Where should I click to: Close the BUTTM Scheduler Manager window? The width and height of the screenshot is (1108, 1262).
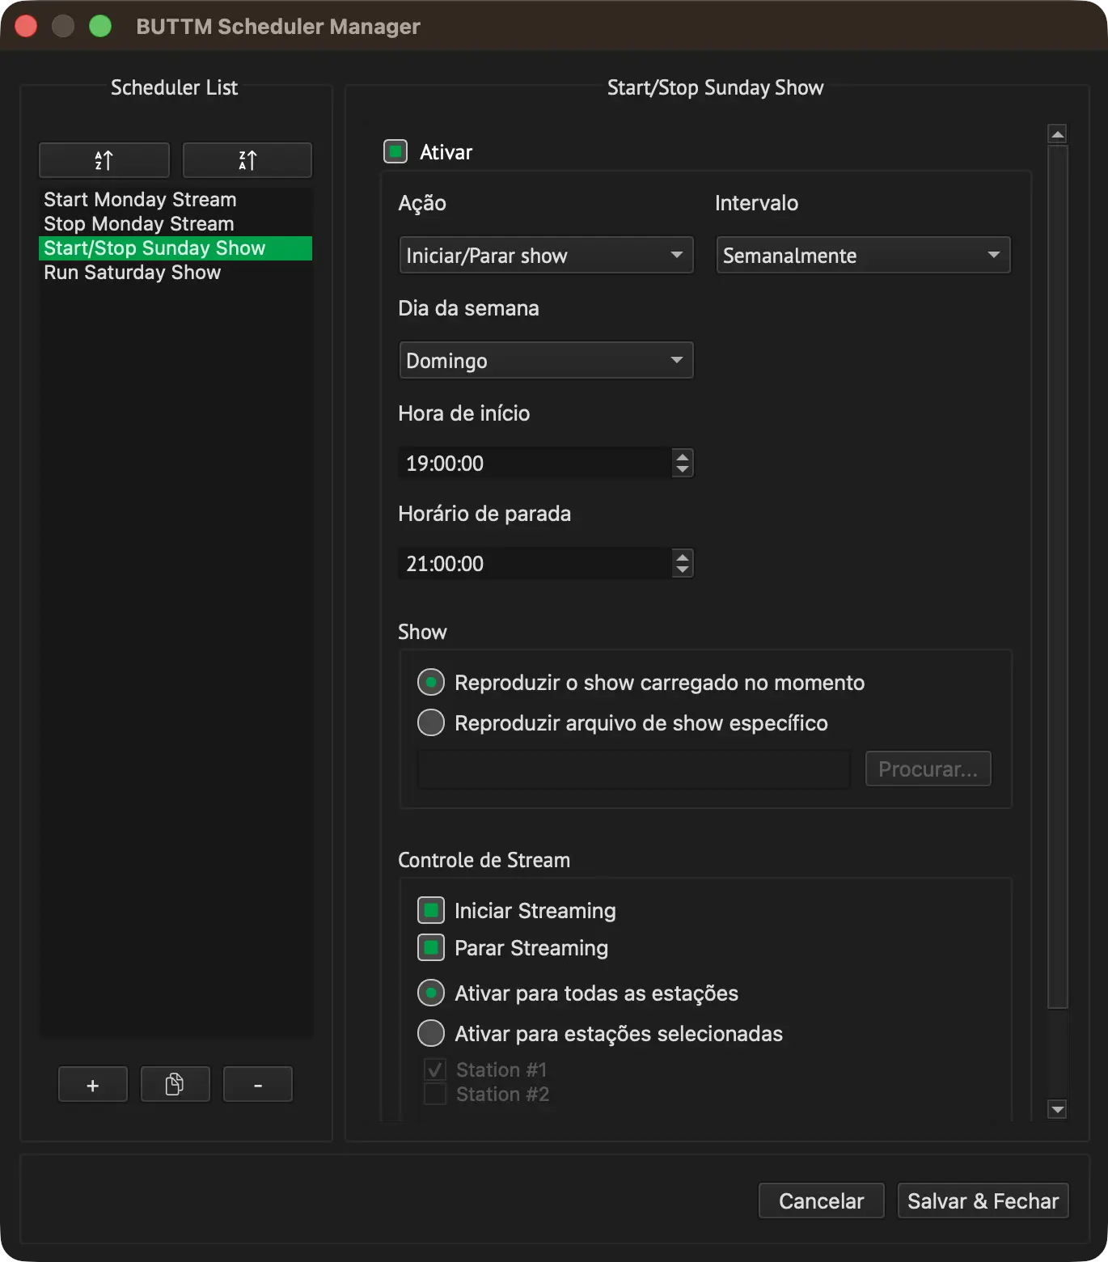click(26, 26)
